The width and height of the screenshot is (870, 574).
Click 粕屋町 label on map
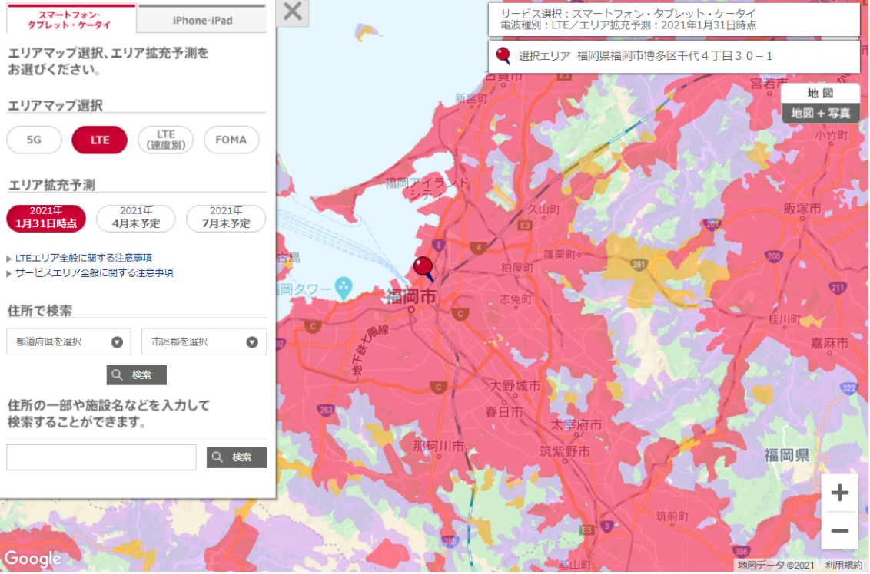(x=517, y=268)
